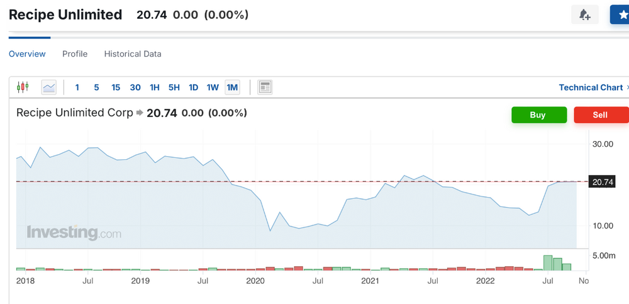The image size is (629, 304).
Task: Switch to area chart type
Action: 49,87
